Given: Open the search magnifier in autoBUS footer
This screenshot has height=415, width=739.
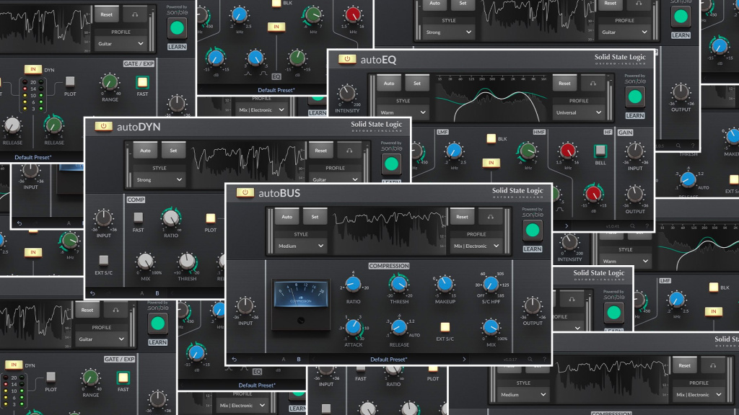Looking at the screenshot, I should [530, 360].
